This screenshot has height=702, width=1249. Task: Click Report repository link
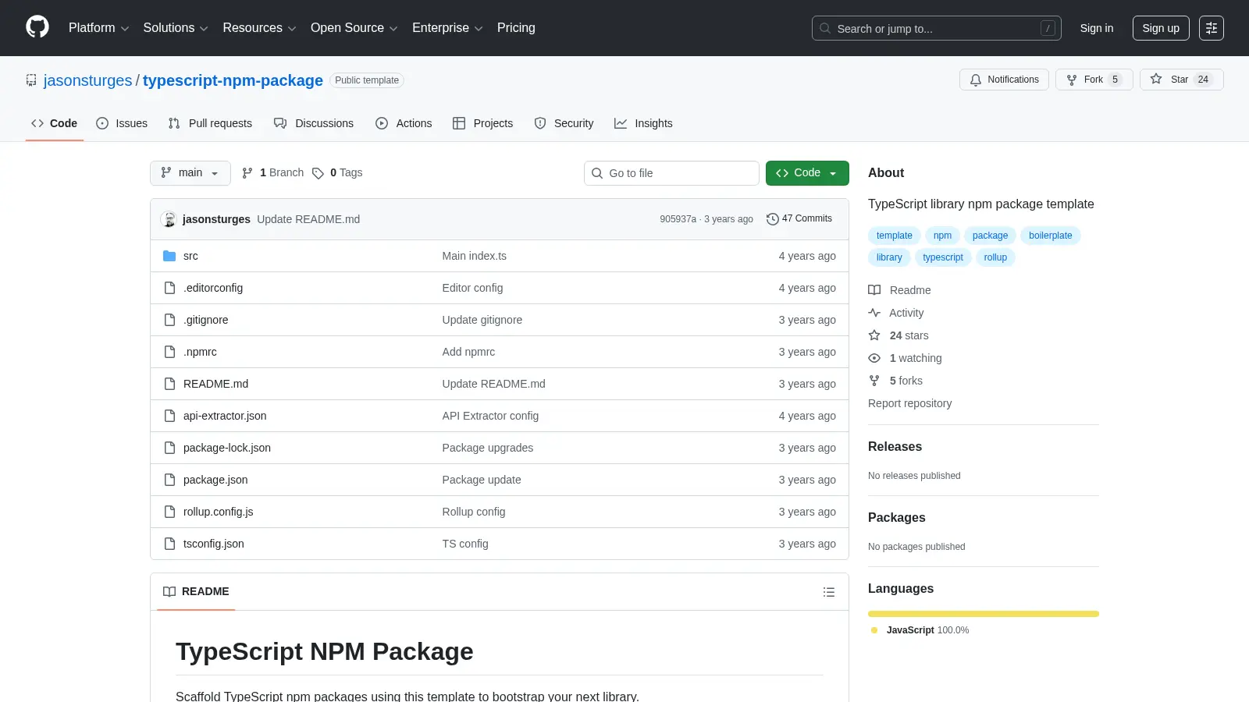coord(909,403)
